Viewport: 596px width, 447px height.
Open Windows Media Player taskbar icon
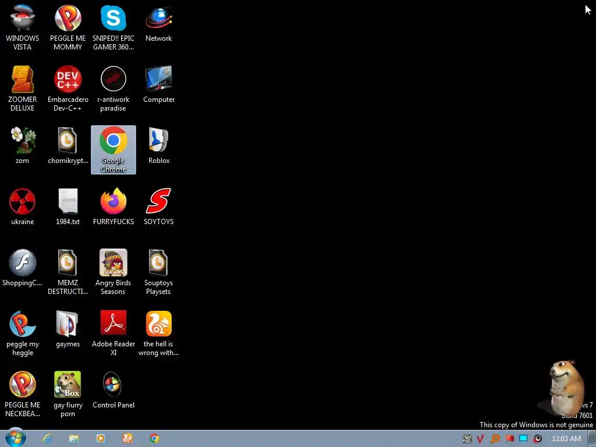[101, 438]
